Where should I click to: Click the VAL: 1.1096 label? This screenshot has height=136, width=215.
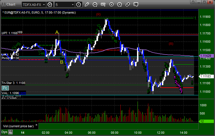(x=10, y=93)
